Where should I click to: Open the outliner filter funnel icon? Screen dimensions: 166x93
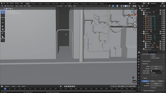[x=161, y=6]
